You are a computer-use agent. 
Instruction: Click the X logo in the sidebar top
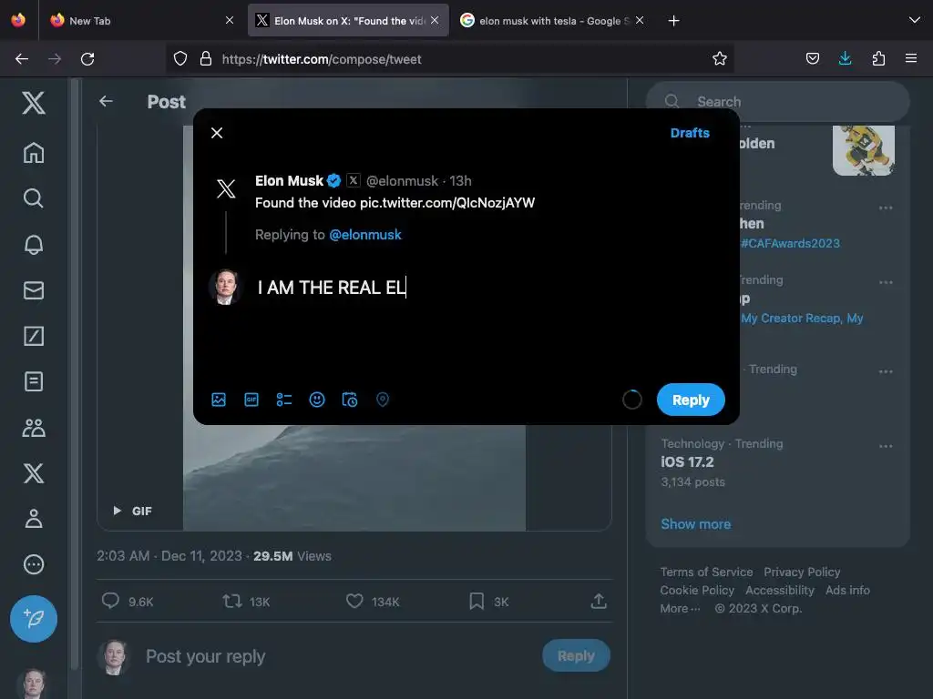click(34, 103)
